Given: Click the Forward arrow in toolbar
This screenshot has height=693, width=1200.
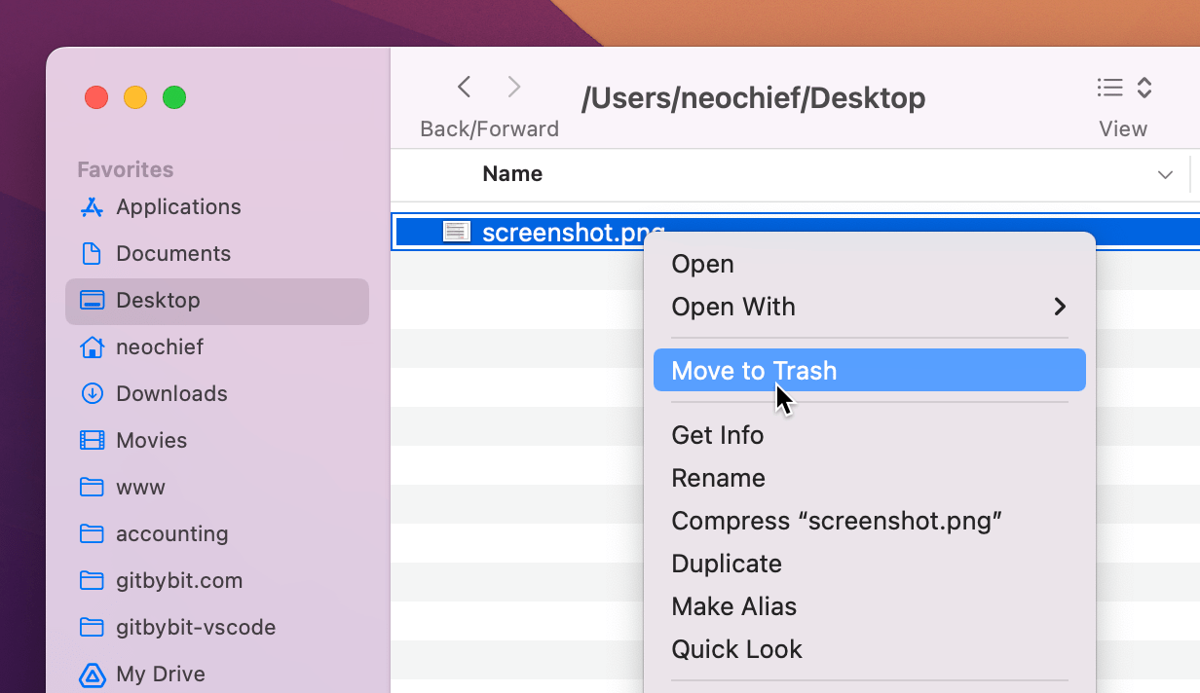Looking at the screenshot, I should tap(514, 88).
